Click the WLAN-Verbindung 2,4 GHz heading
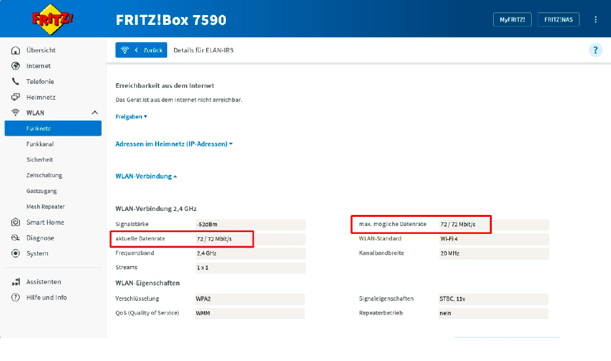This screenshot has width=611, height=361. click(156, 208)
